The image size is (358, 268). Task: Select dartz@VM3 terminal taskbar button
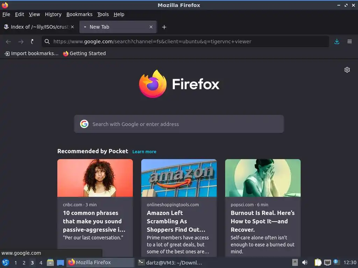coord(170,262)
